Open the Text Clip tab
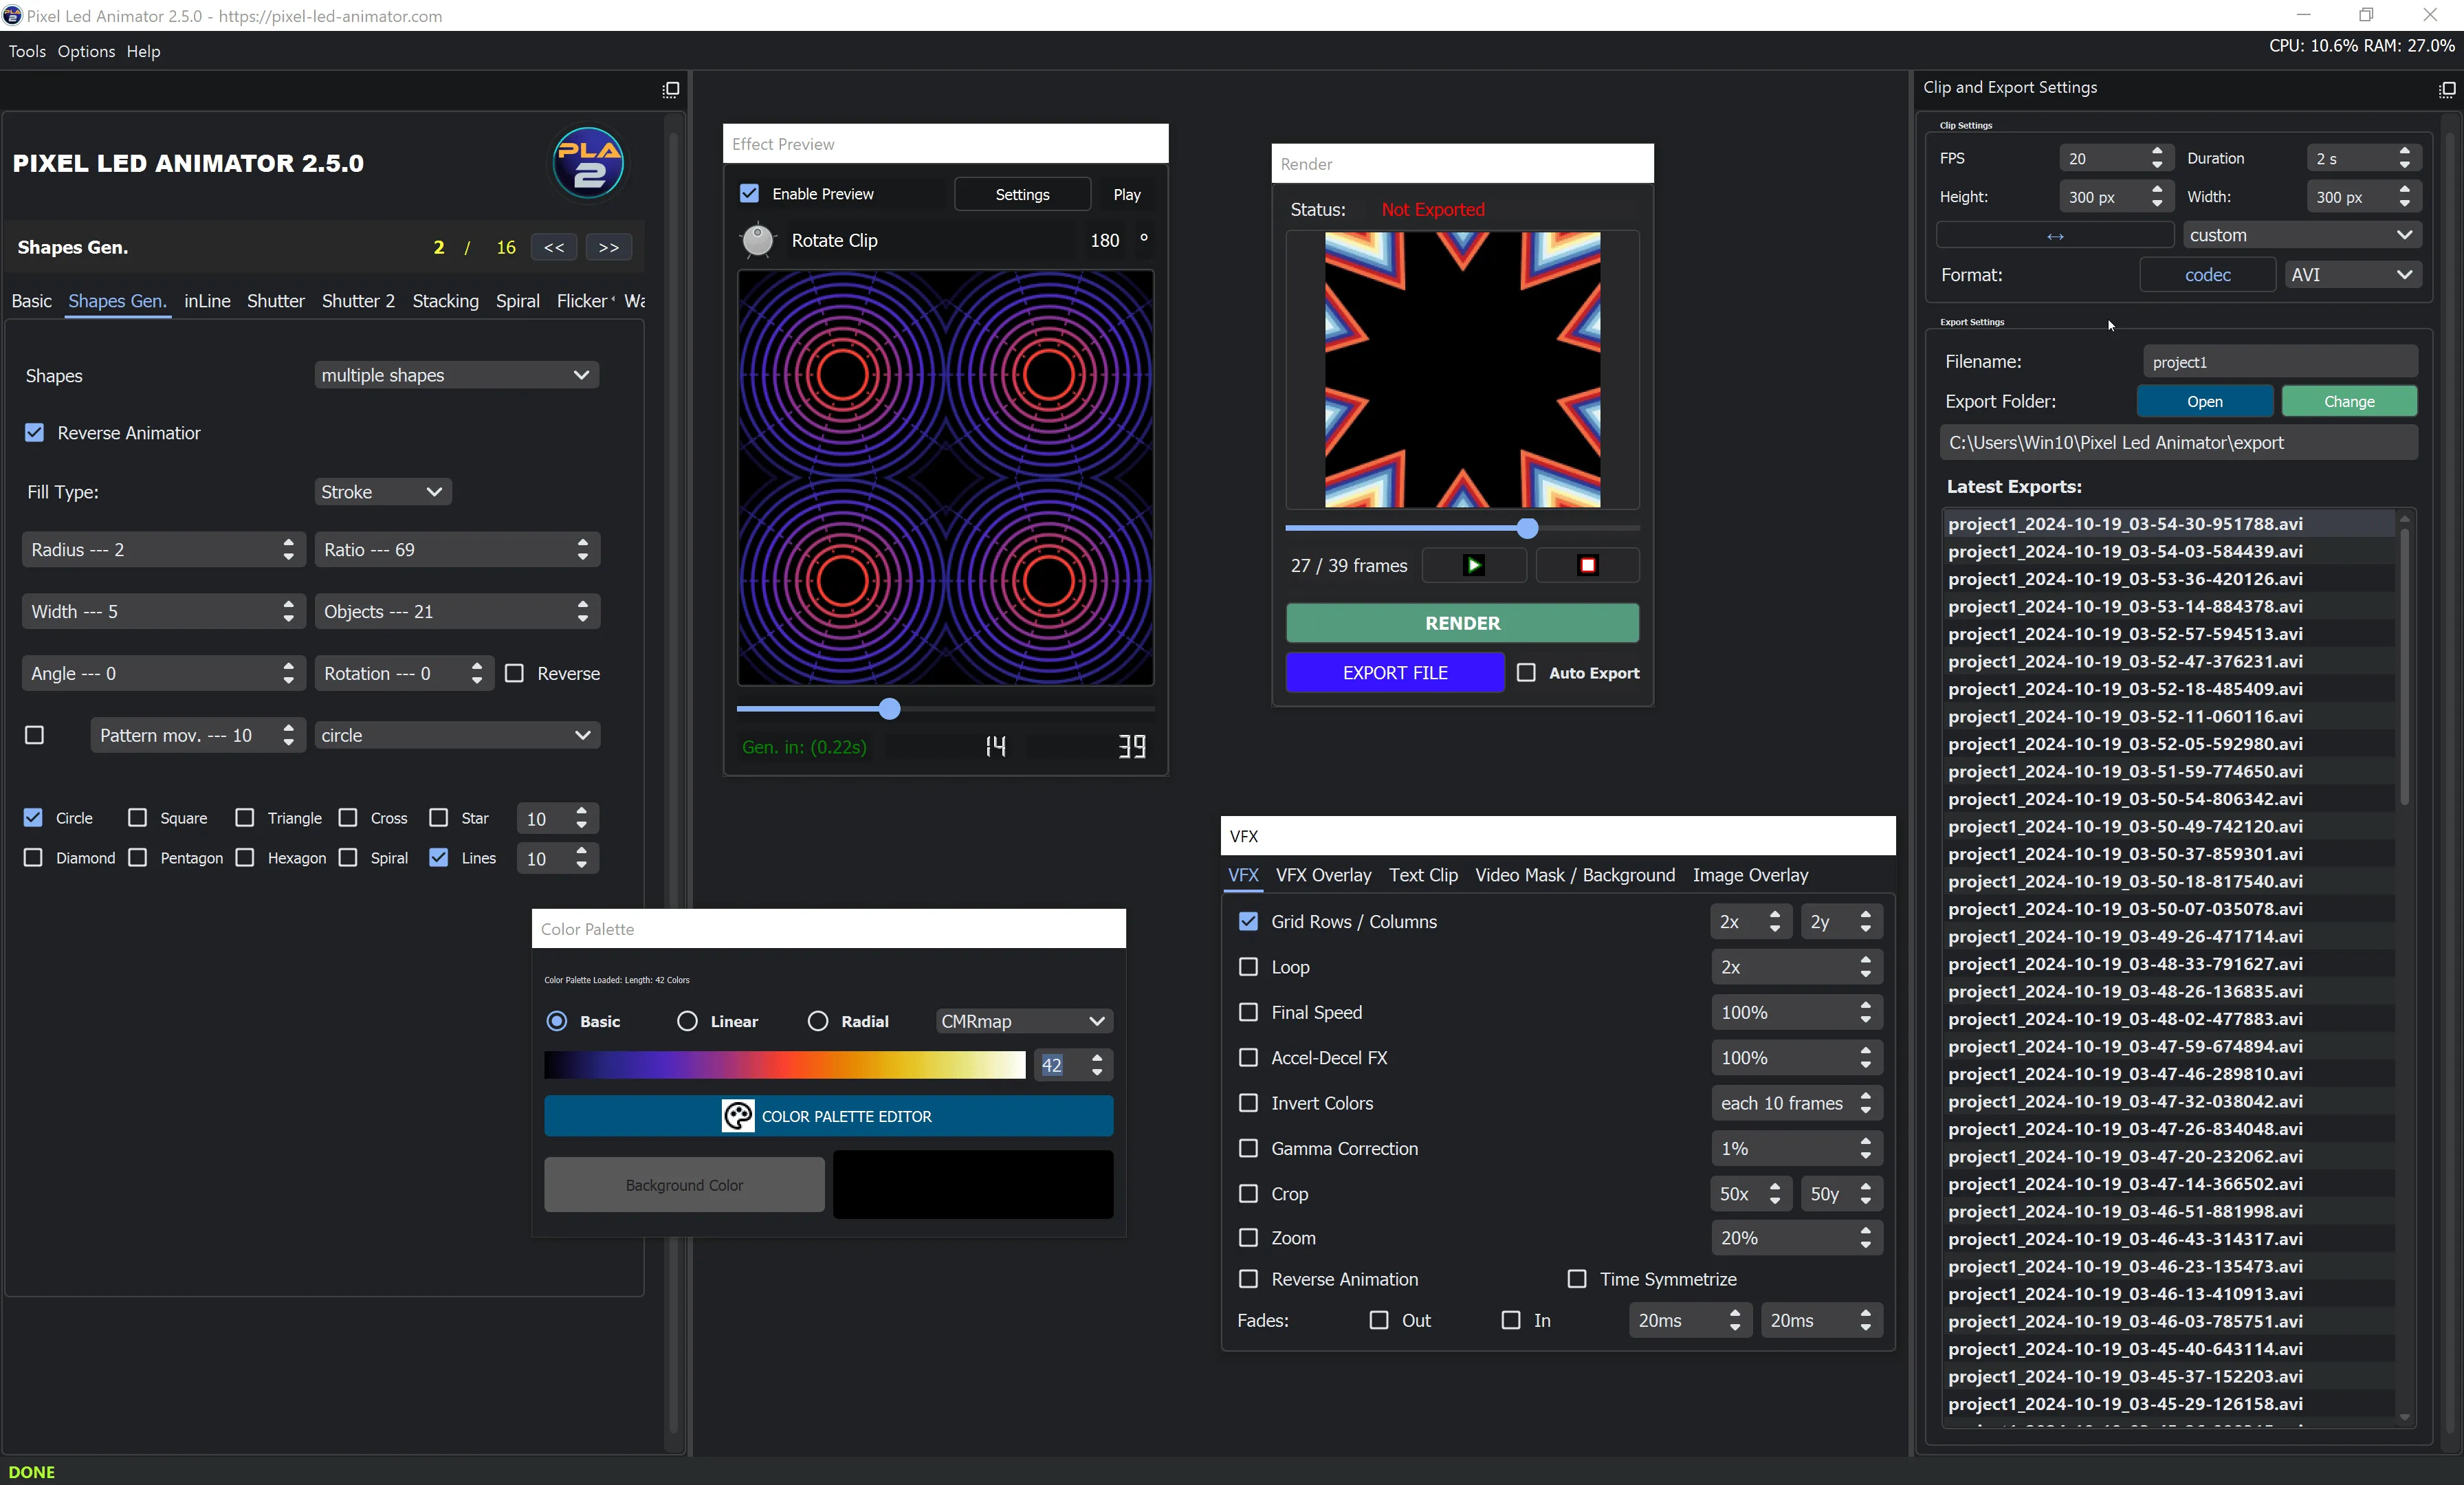This screenshot has height=1485, width=2464. tap(1423, 875)
